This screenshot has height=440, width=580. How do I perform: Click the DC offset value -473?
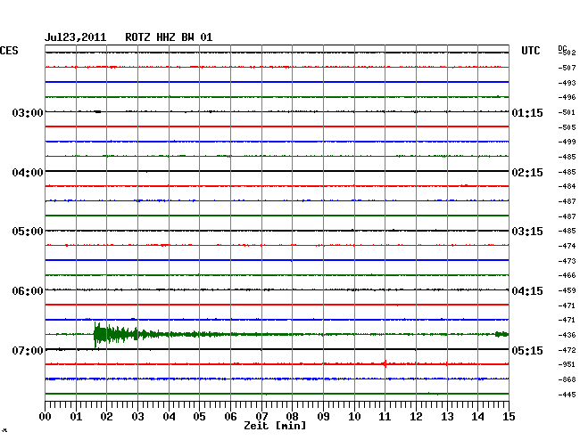tap(567, 261)
